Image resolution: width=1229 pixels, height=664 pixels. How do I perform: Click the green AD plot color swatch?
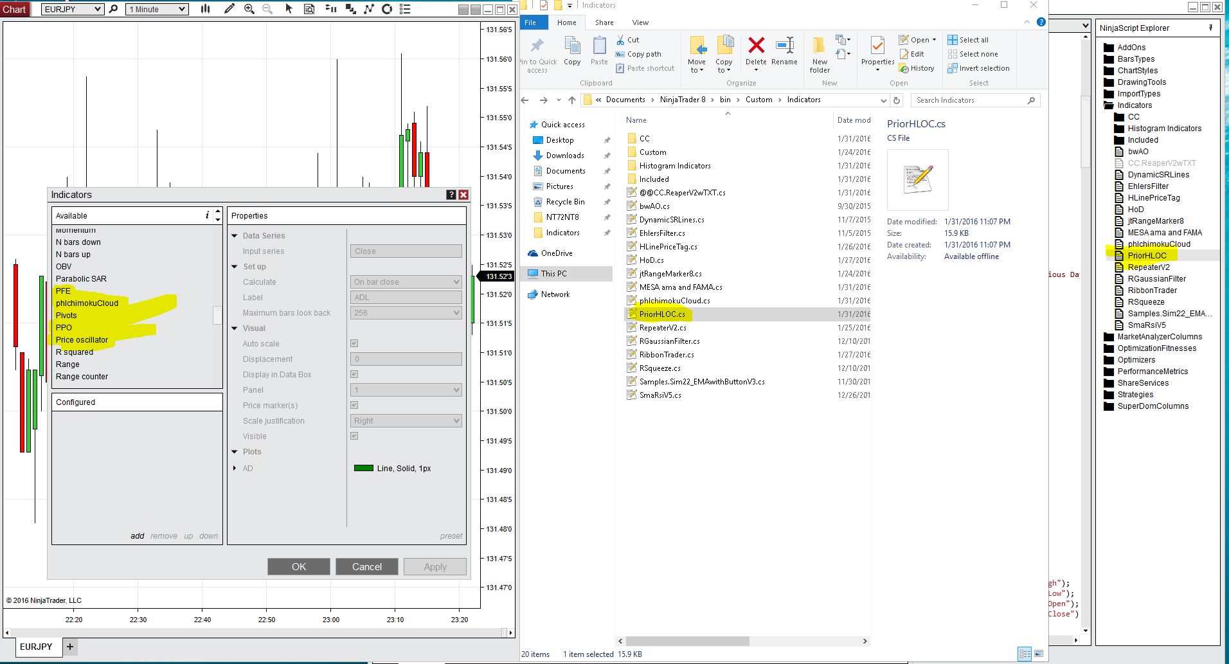[x=364, y=468]
